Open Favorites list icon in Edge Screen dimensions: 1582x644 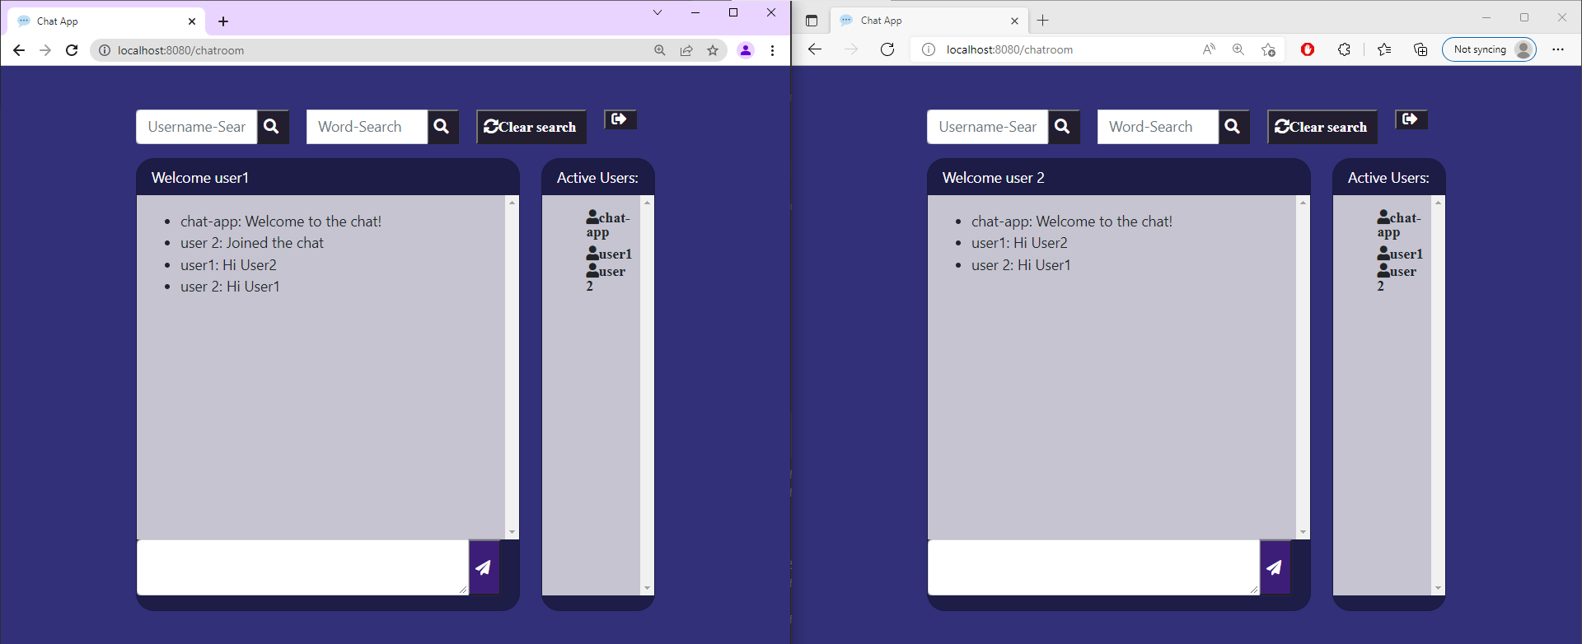[x=1384, y=49]
